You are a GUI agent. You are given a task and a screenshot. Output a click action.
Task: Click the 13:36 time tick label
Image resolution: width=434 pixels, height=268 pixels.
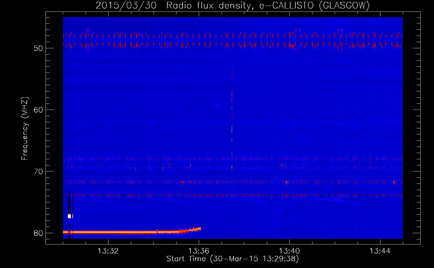(199, 251)
